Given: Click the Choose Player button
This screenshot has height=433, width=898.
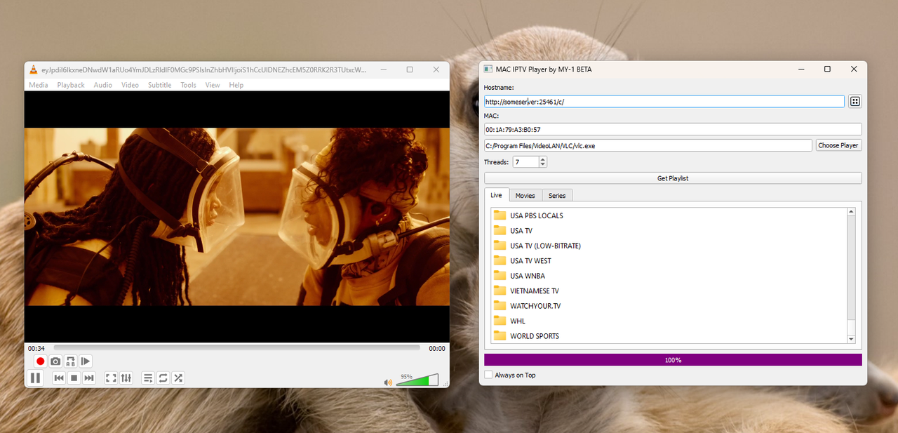Looking at the screenshot, I should click(x=838, y=145).
